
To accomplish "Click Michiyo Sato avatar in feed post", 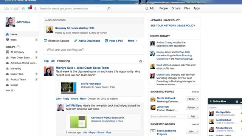I will point(49,71).
